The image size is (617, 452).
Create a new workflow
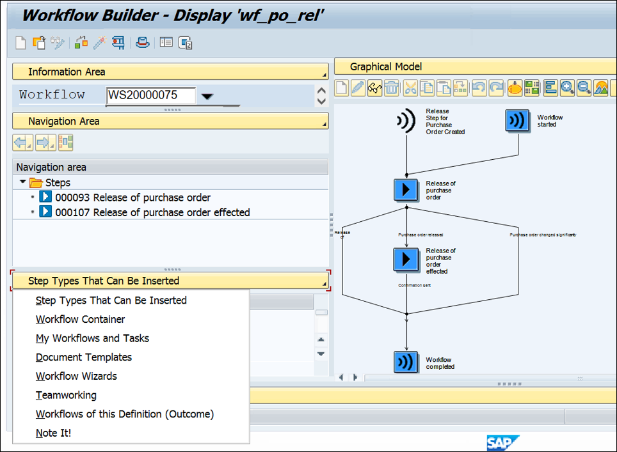coord(21,42)
